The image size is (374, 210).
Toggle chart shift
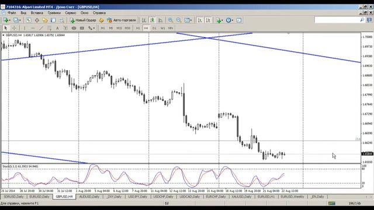(208, 20)
